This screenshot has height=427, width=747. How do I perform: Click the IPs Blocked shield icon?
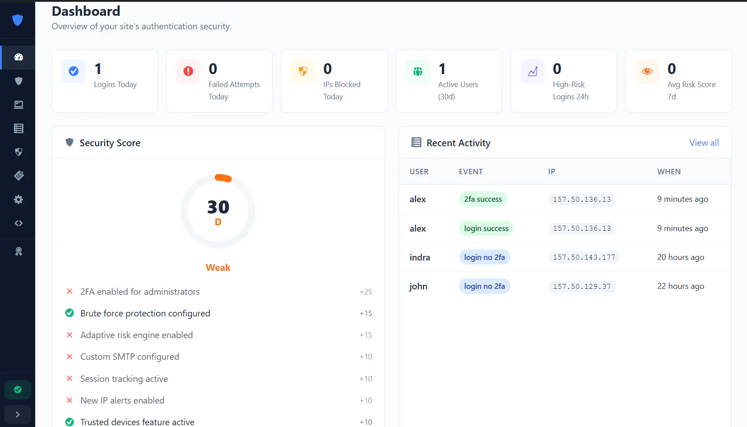(x=303, y=71)
